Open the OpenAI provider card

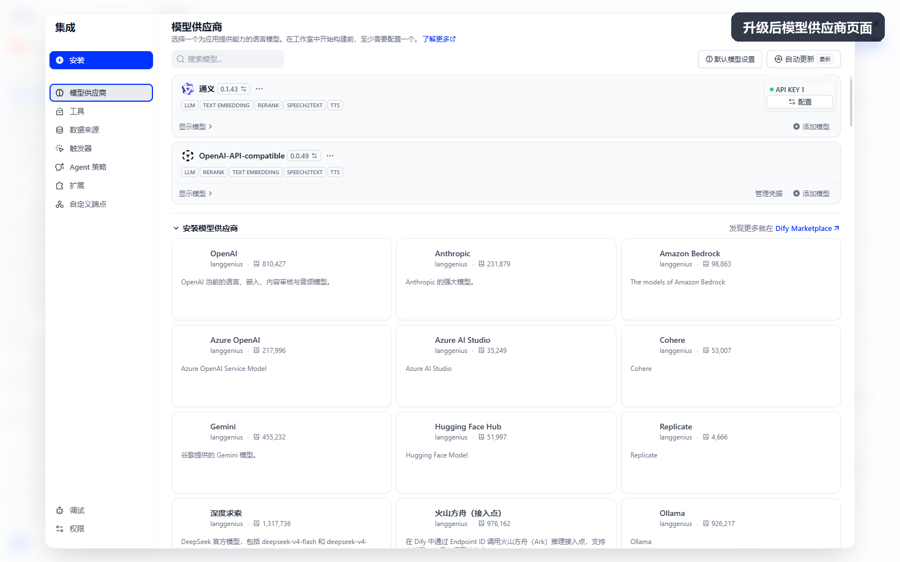[281, 279]
